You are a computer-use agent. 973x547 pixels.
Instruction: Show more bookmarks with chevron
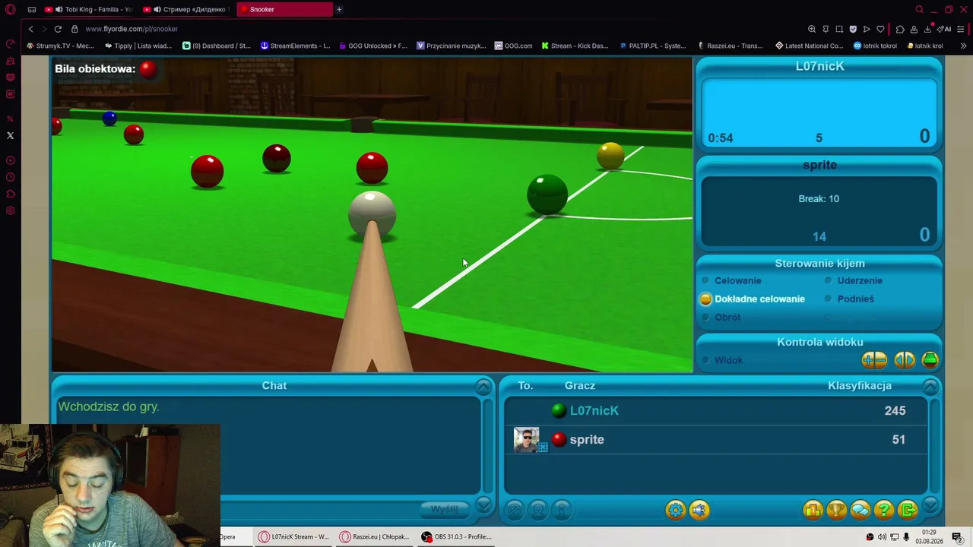[x=963, y=46]
